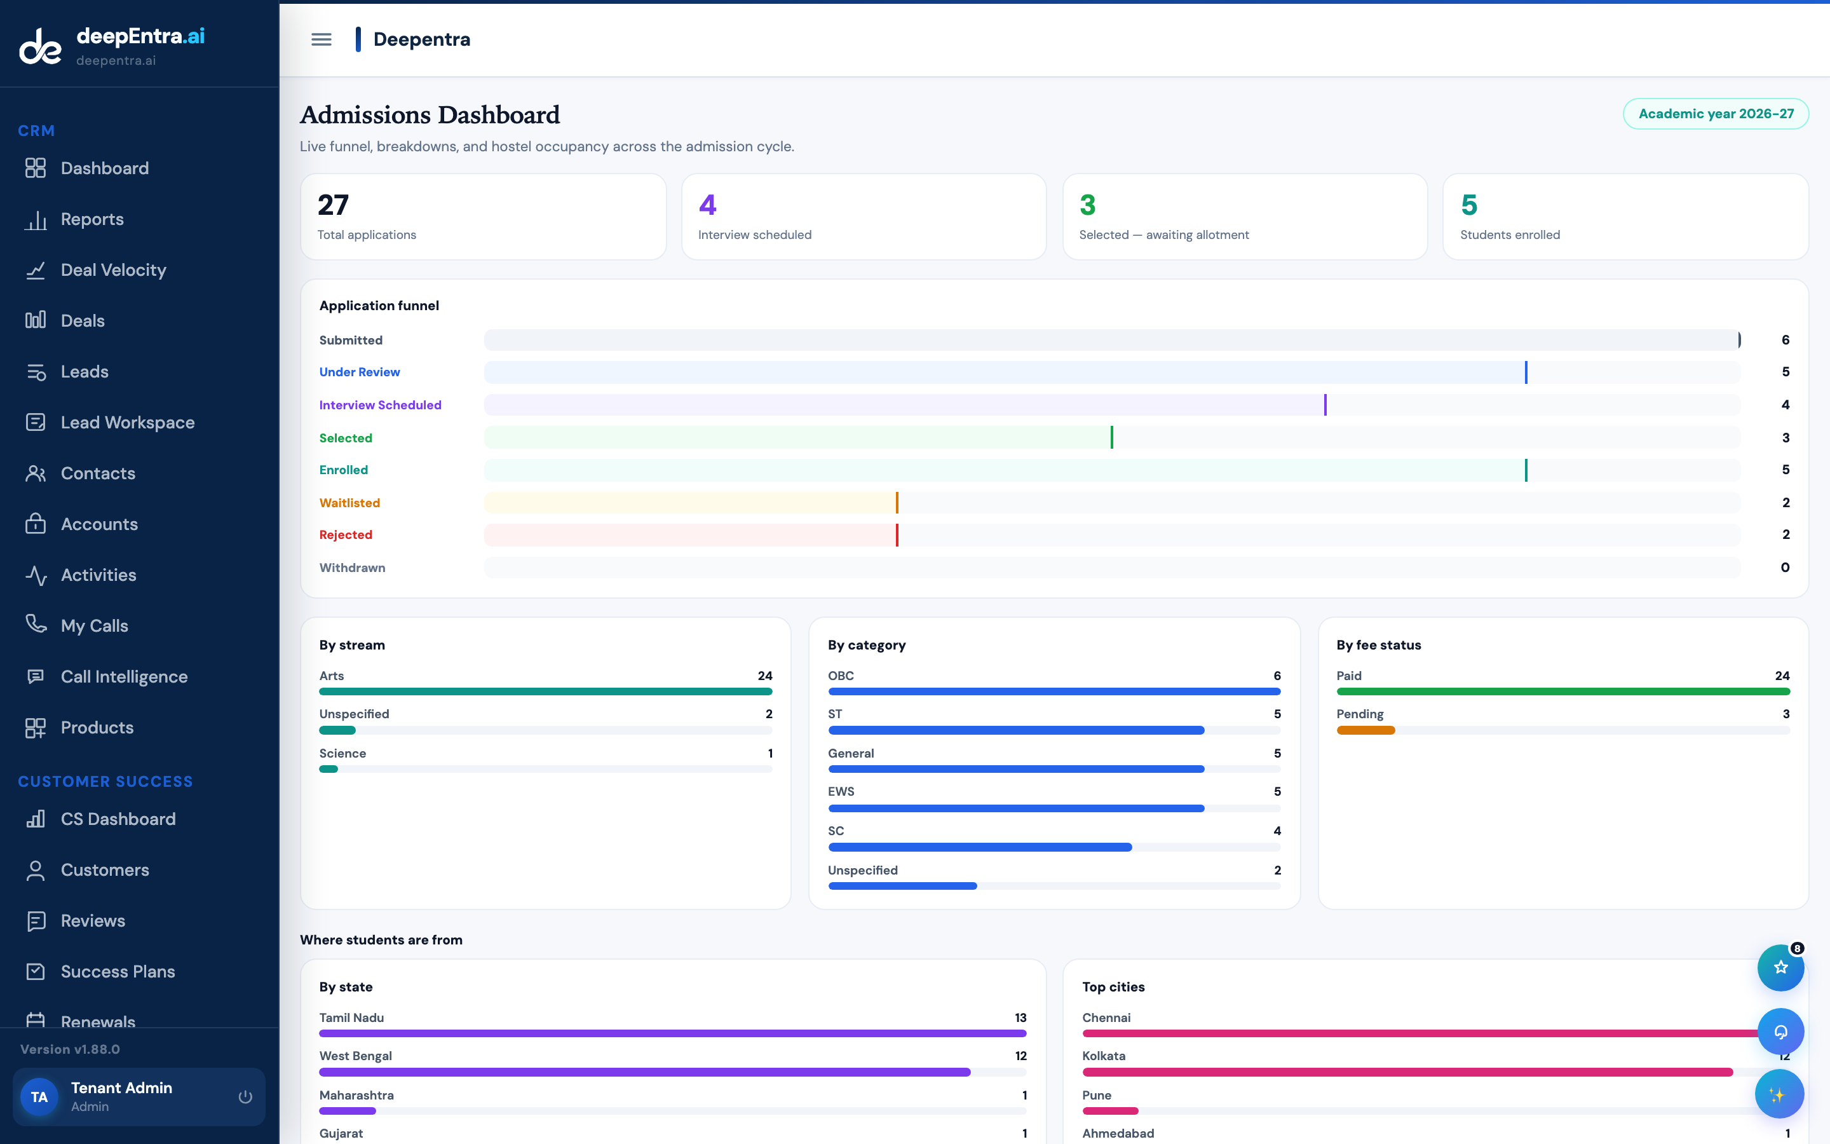This screenshot has height=1144, width=1830.
Task: Open Contacts people icon
Action: coord(36,473)
